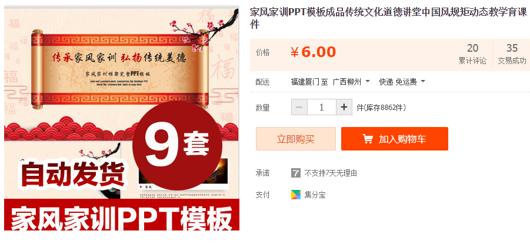530x244 pixels.
Task: Increase quantity with plus button
Action: coord(344,108)
